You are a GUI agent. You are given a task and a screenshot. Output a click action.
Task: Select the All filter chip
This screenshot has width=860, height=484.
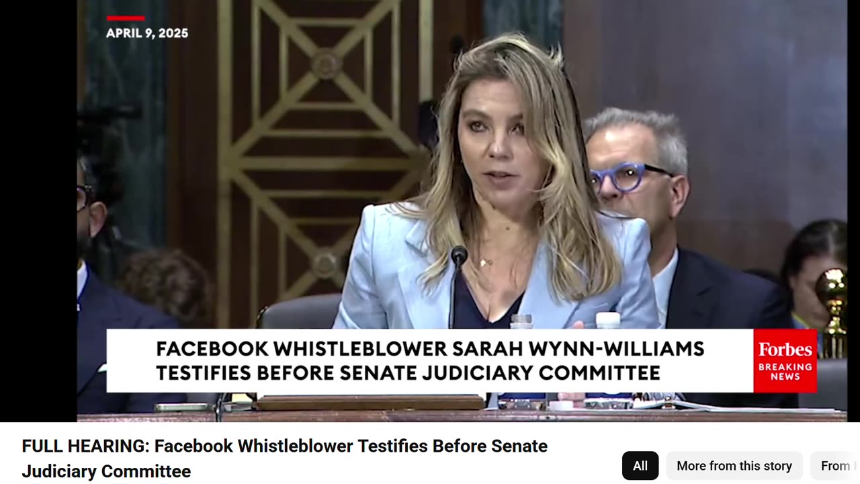click(640, 466)
